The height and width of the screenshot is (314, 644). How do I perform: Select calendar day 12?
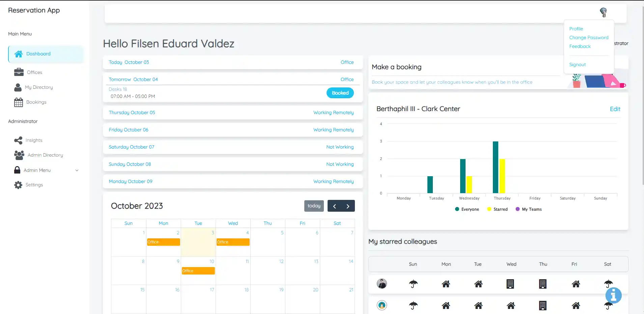coord(268,270)
